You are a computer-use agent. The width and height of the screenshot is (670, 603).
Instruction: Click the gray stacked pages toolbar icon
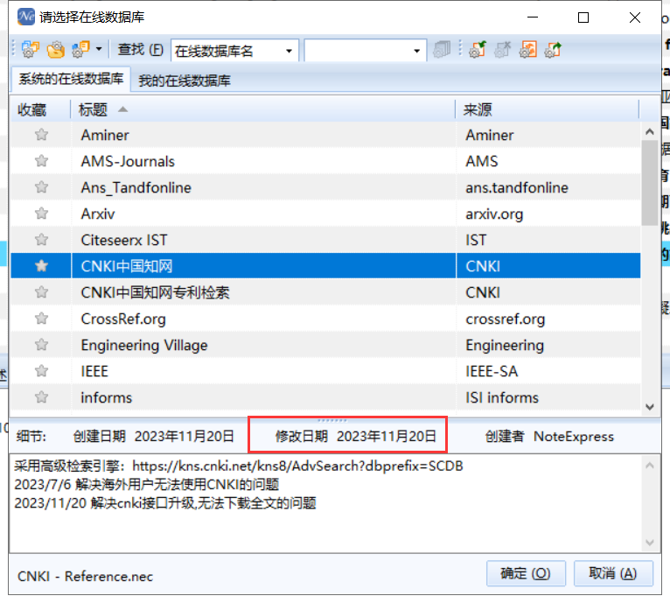[x=442, y=50]
